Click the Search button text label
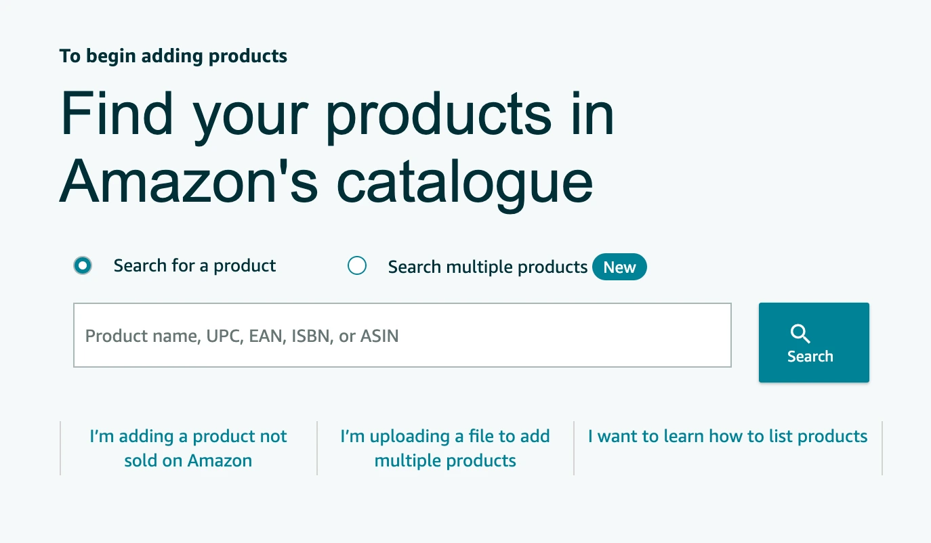931x543 pixels. (810, 356)
